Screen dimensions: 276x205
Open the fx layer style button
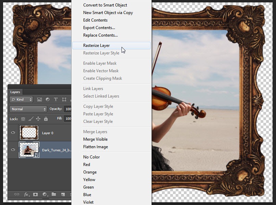tap(26, 194)
